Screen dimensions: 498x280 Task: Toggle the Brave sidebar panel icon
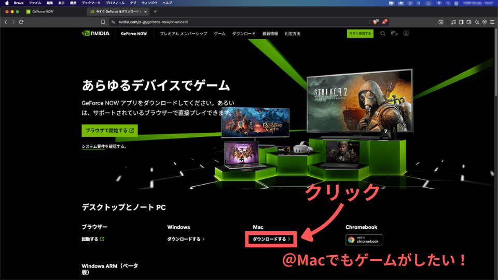(461, 22)
